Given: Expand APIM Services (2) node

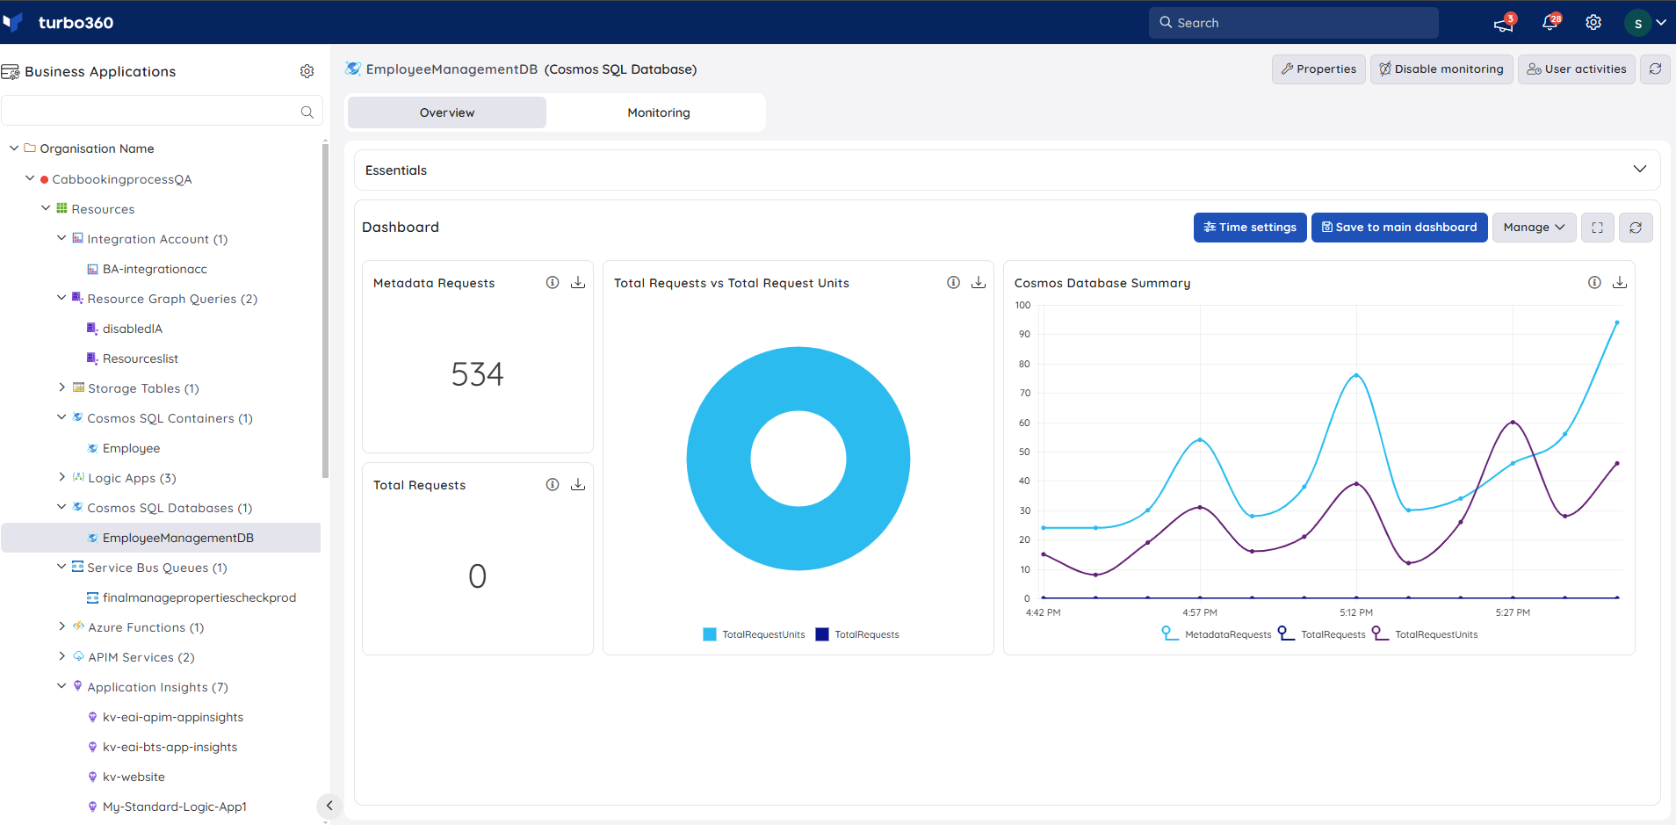Looking at the screenshot, I should coord(61,656).
